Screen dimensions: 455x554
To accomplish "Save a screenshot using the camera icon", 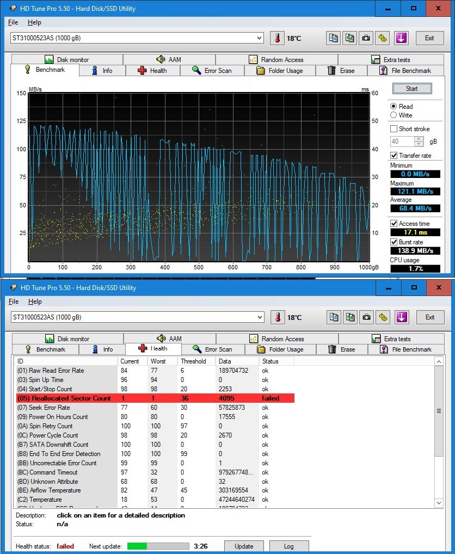I will (x=366, y=38).
